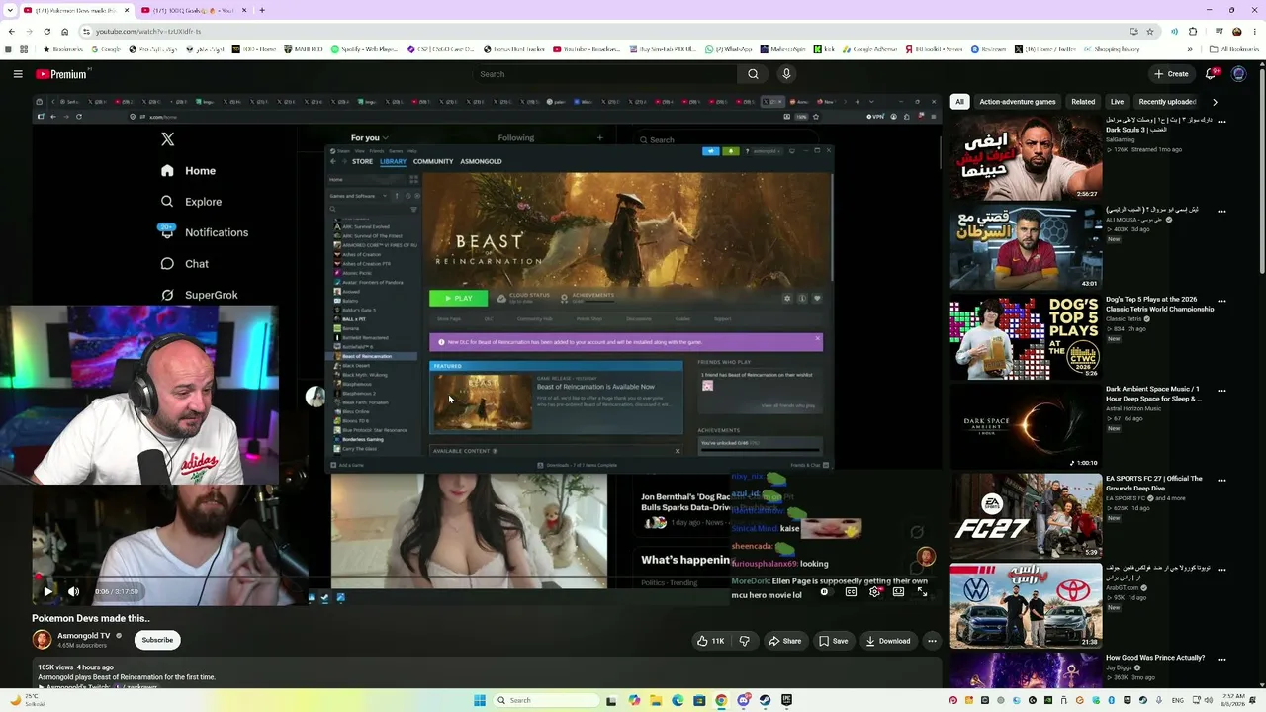This screenshot has width=1266, height=712.
Task: Open Dark Ambient Space Music thumbnail
Action: [1026, 427]
